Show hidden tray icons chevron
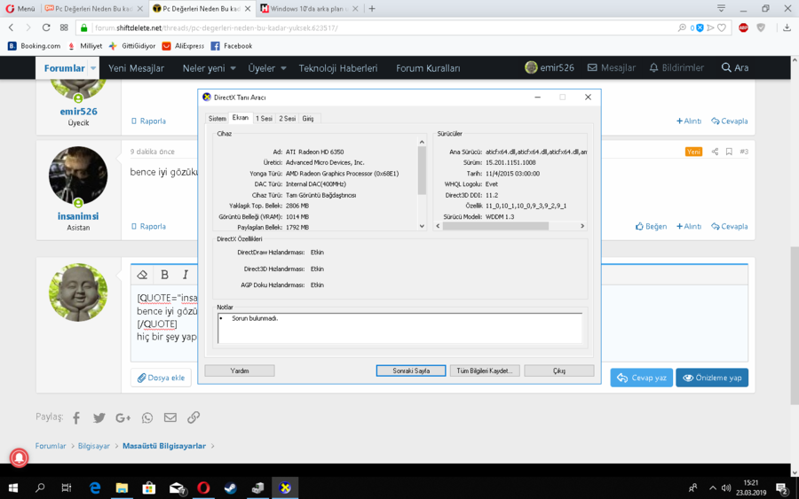Image resolution: width=799 pixels, height=499 pixels. coord(712,488)
